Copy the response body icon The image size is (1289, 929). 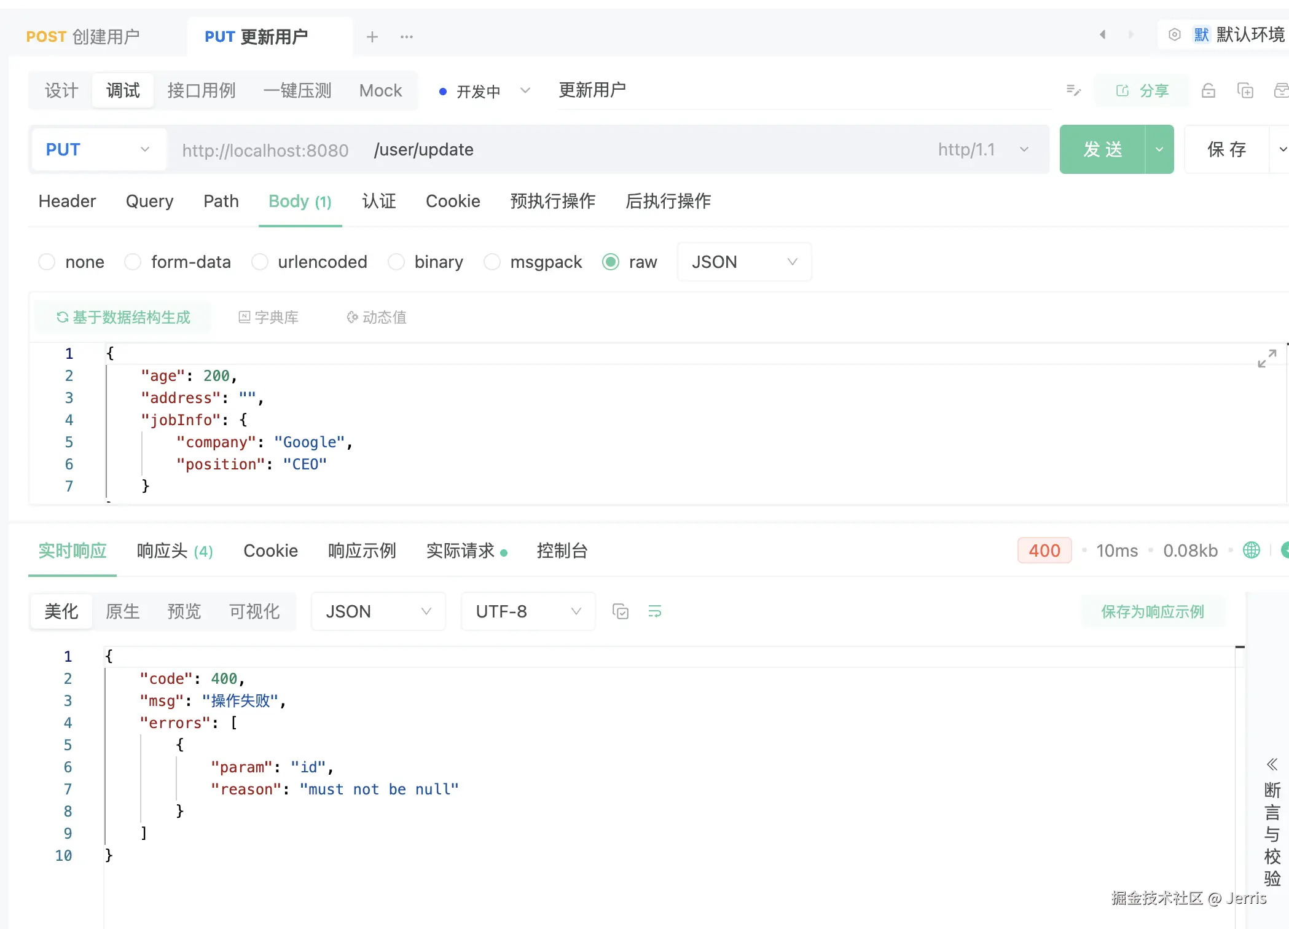(x=621, y=611)
